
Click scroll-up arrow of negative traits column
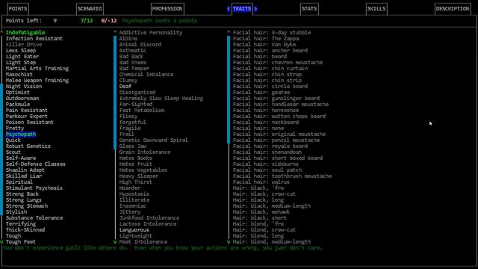pyautogui.click(x=115, y=31)
